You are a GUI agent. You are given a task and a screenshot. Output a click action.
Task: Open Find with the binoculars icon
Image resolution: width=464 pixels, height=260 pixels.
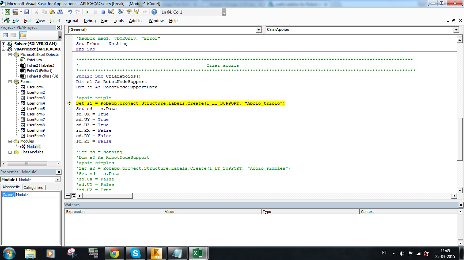60,12
